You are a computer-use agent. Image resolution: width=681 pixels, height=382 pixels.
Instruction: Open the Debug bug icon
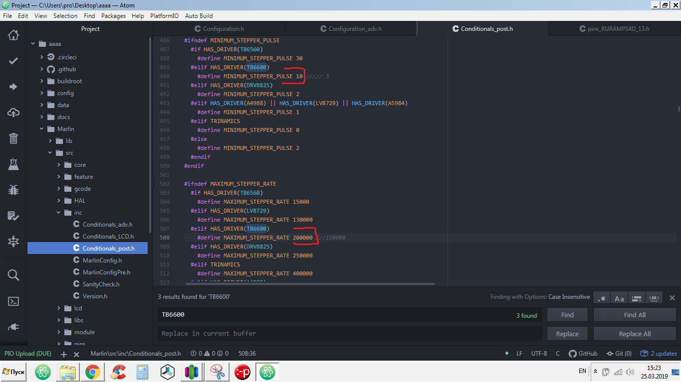13,190
